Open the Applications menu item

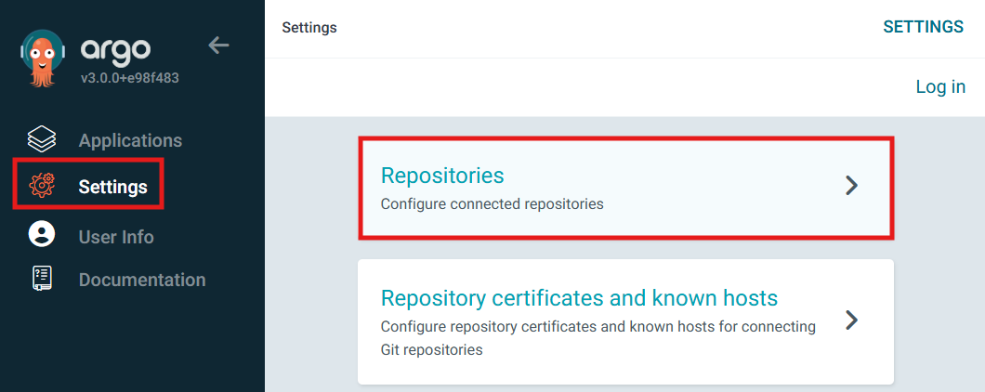click(x=130, y=140)
